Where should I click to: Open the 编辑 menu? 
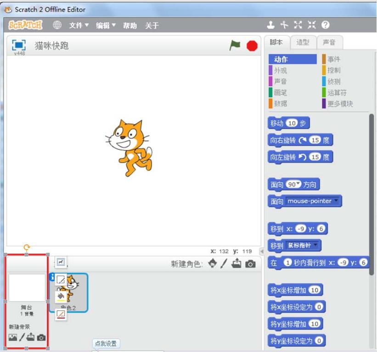tap(106, 26)
